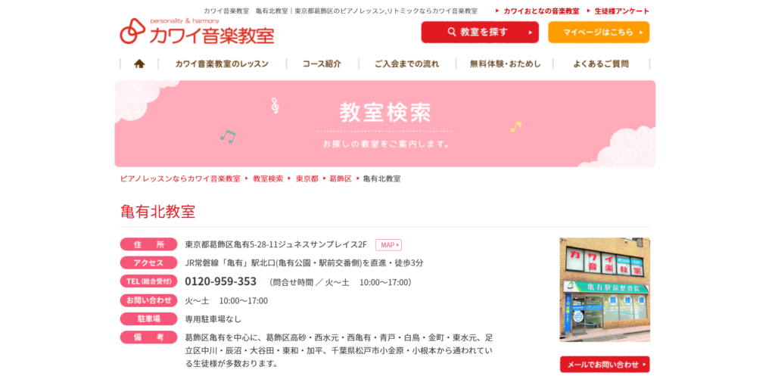Open the よくあるご質問 menu item

tap(601, 64)
